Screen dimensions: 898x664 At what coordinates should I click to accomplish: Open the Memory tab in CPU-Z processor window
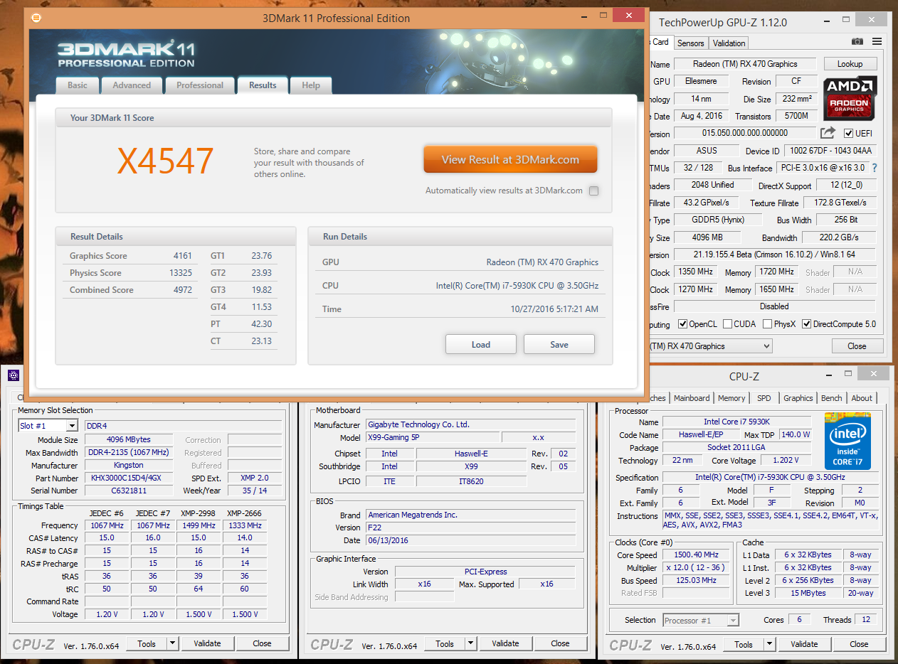tap(731, 398)
